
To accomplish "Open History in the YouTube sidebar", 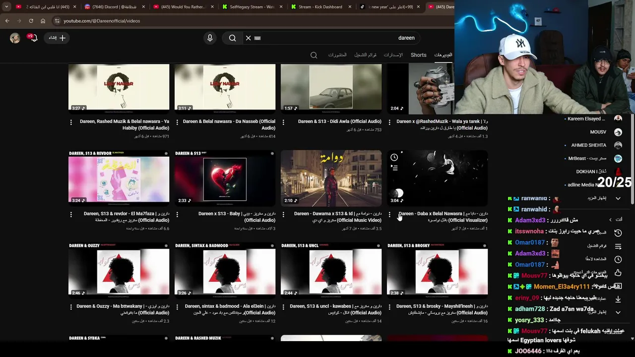I will 618,233.
